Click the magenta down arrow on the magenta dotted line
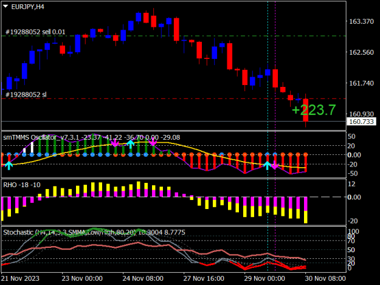380x285 pixels. [275, 165]
